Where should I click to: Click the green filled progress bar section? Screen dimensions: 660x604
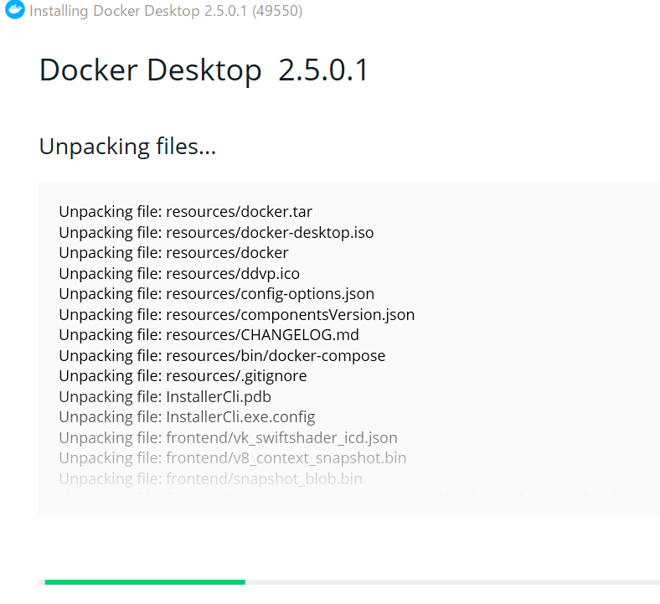[145, 582]
